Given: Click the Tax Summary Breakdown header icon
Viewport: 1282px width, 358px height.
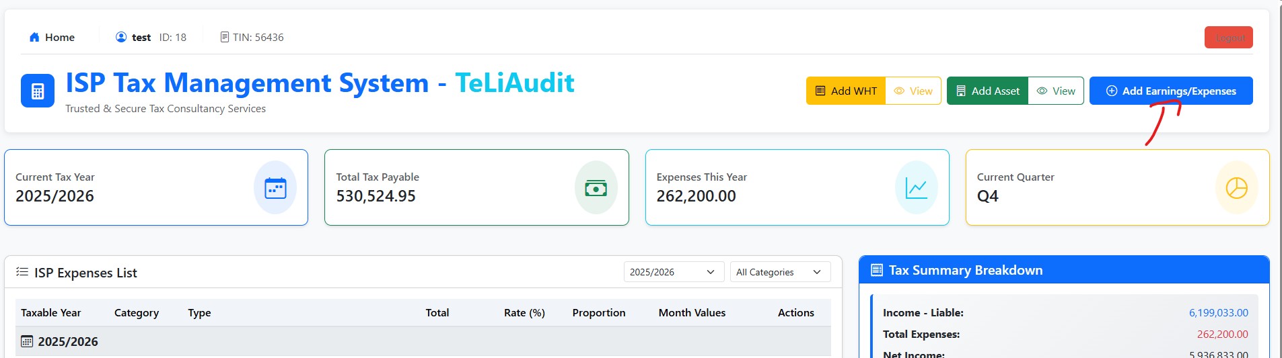Looking at the screenshot, I should pos(877,270).
